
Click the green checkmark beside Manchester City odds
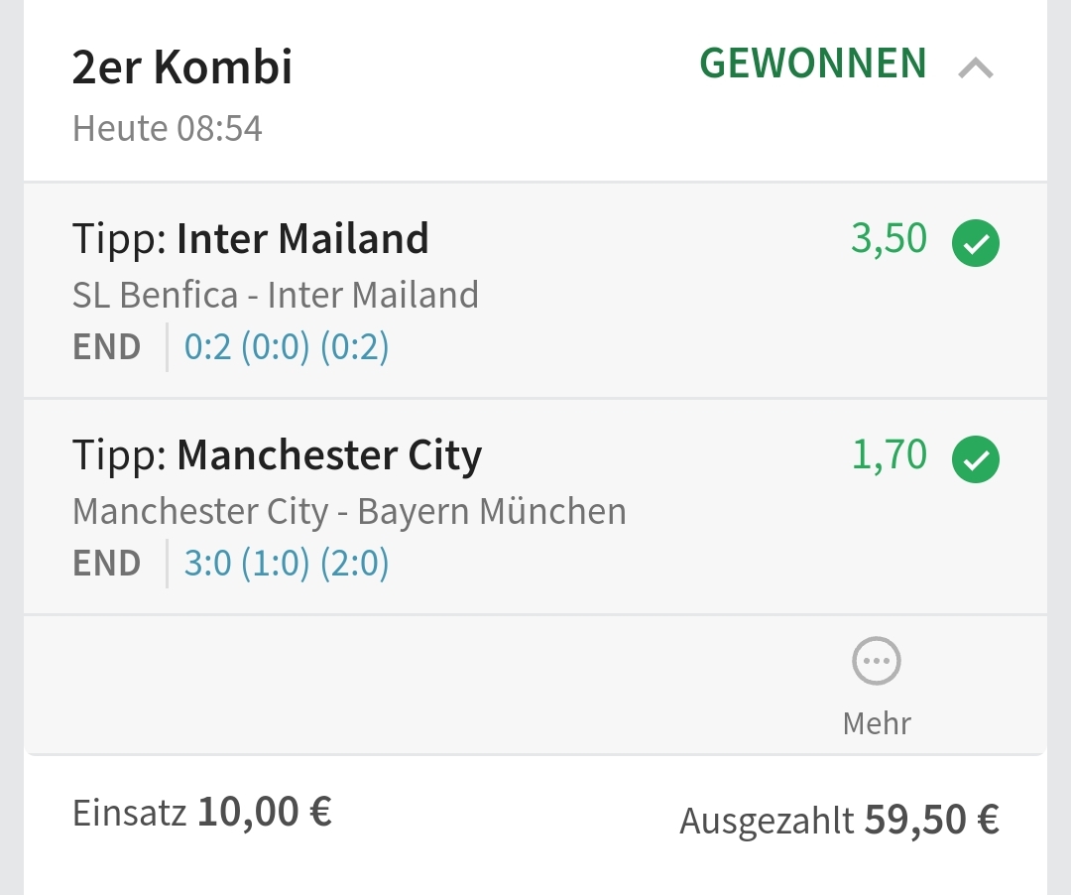[976, 459]
